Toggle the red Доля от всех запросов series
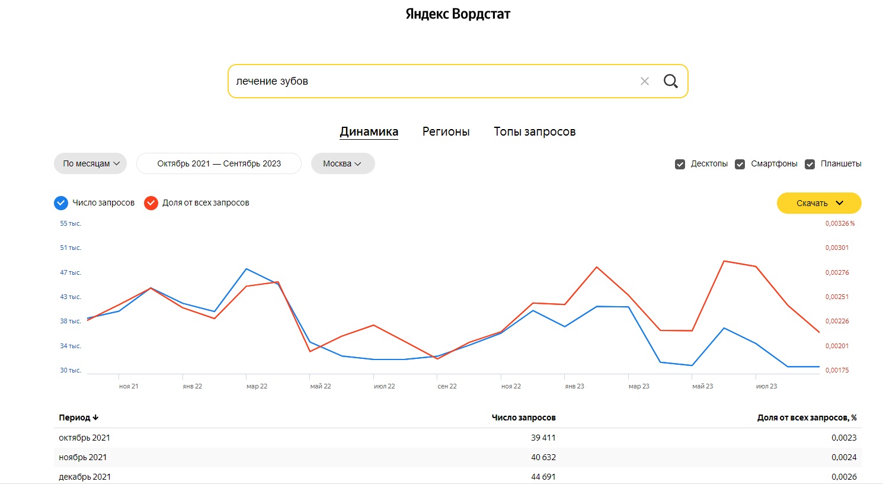This screenshot has height=485, width=883. click(151, 203)
